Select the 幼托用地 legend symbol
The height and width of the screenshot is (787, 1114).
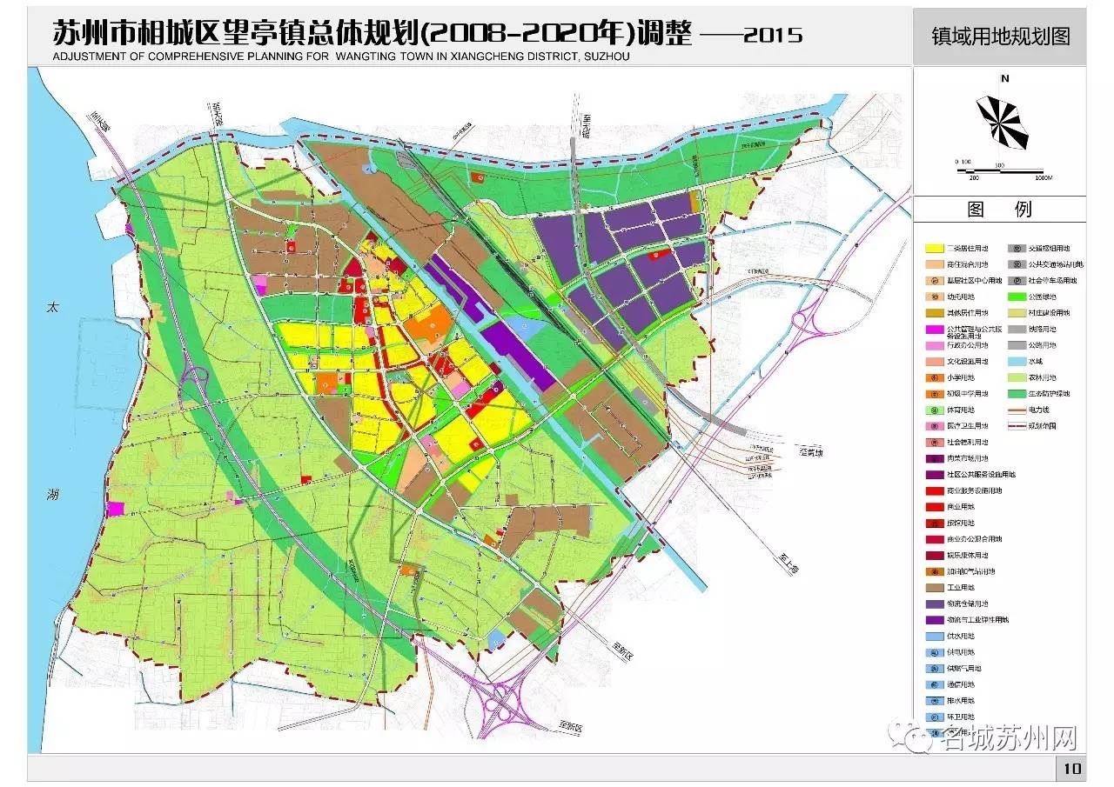tap(933, 297)
